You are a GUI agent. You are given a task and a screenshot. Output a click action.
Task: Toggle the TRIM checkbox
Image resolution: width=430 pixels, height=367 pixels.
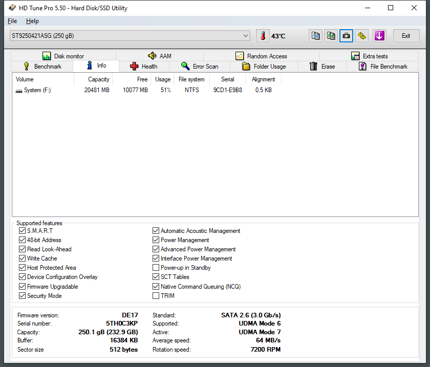(156, 296)
